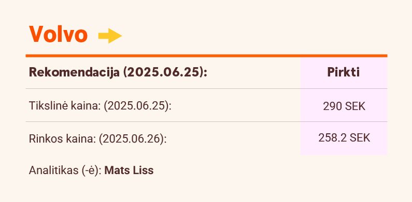Click the yellow arrow icon beside Volvo
412x202 pixels.
pyautogui.click(x=110, y=36)
